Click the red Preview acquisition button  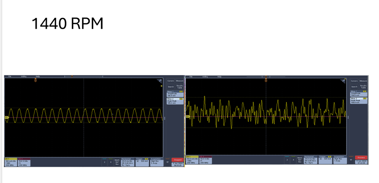tap(361, 158)
